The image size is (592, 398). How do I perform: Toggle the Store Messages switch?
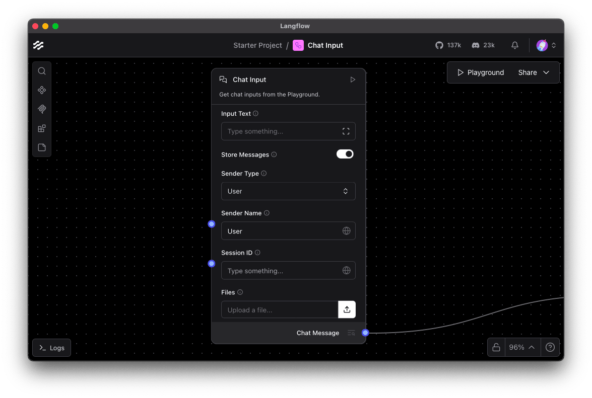coord(345,154)
